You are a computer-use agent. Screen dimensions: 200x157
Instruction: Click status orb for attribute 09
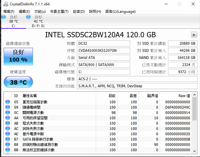pos(8,107)
